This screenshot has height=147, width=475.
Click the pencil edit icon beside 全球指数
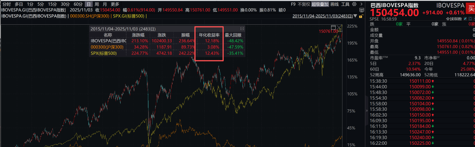pos(465,19)
